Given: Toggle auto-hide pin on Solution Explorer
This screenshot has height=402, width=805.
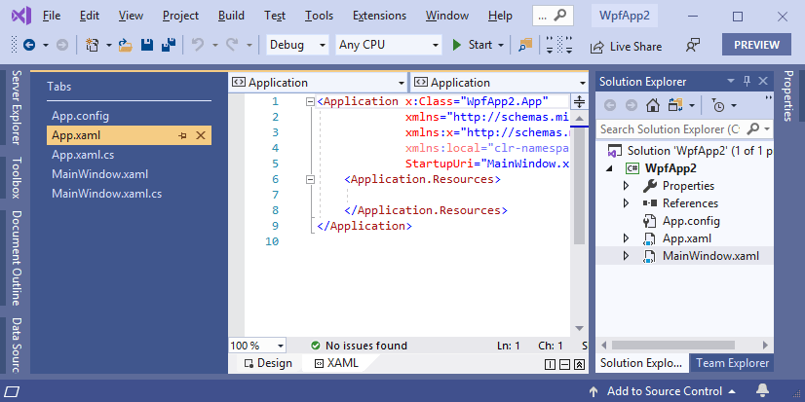Looking at the screenshot, I should coord(747,82).
